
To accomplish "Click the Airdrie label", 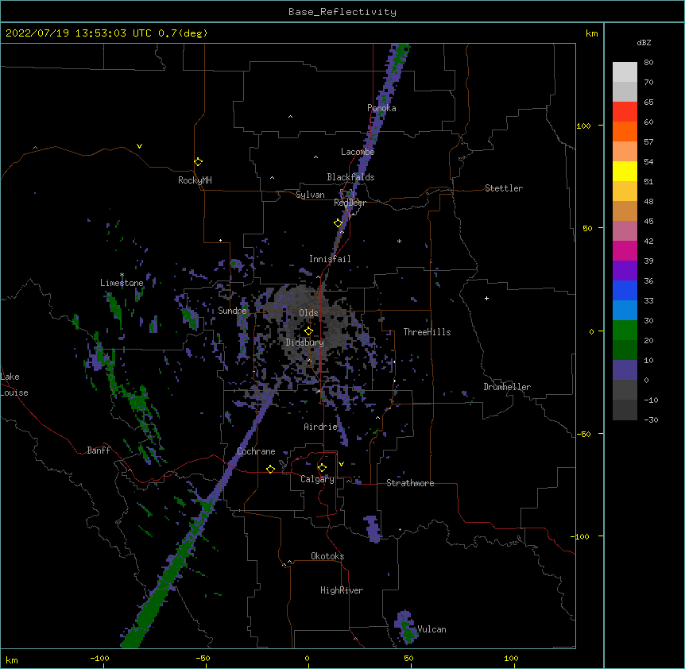I will coord(320,427).
